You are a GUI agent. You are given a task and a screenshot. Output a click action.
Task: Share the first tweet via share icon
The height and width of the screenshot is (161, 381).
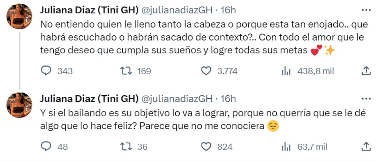tap(366, 71)
